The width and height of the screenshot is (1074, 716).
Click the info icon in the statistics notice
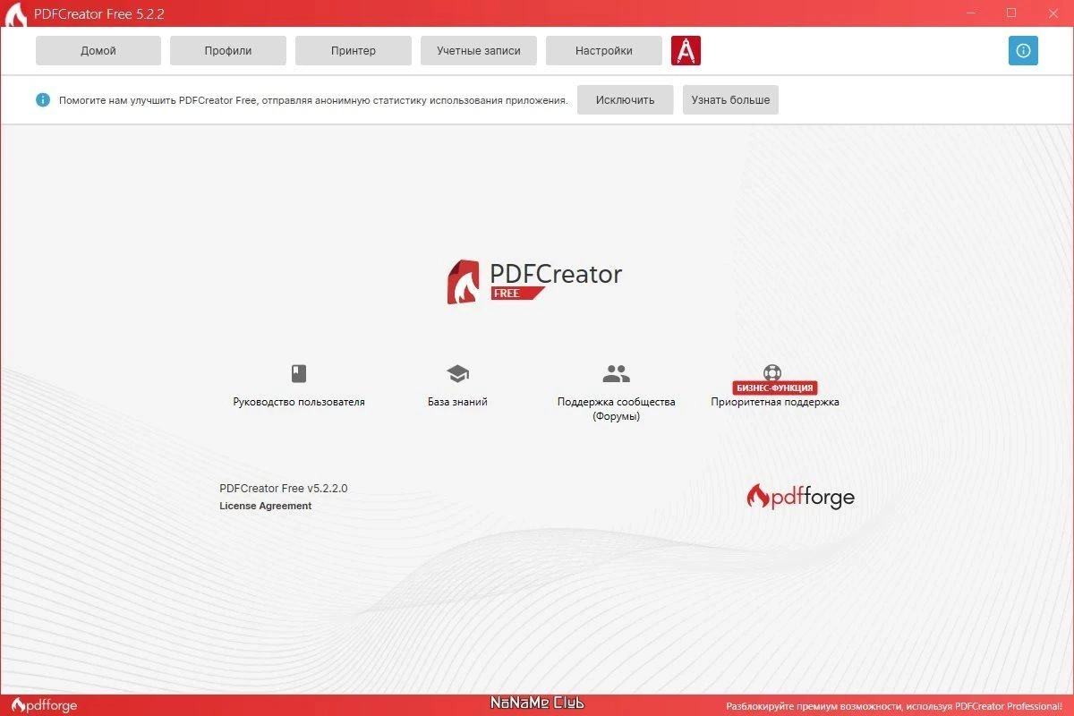coord(43,99)
